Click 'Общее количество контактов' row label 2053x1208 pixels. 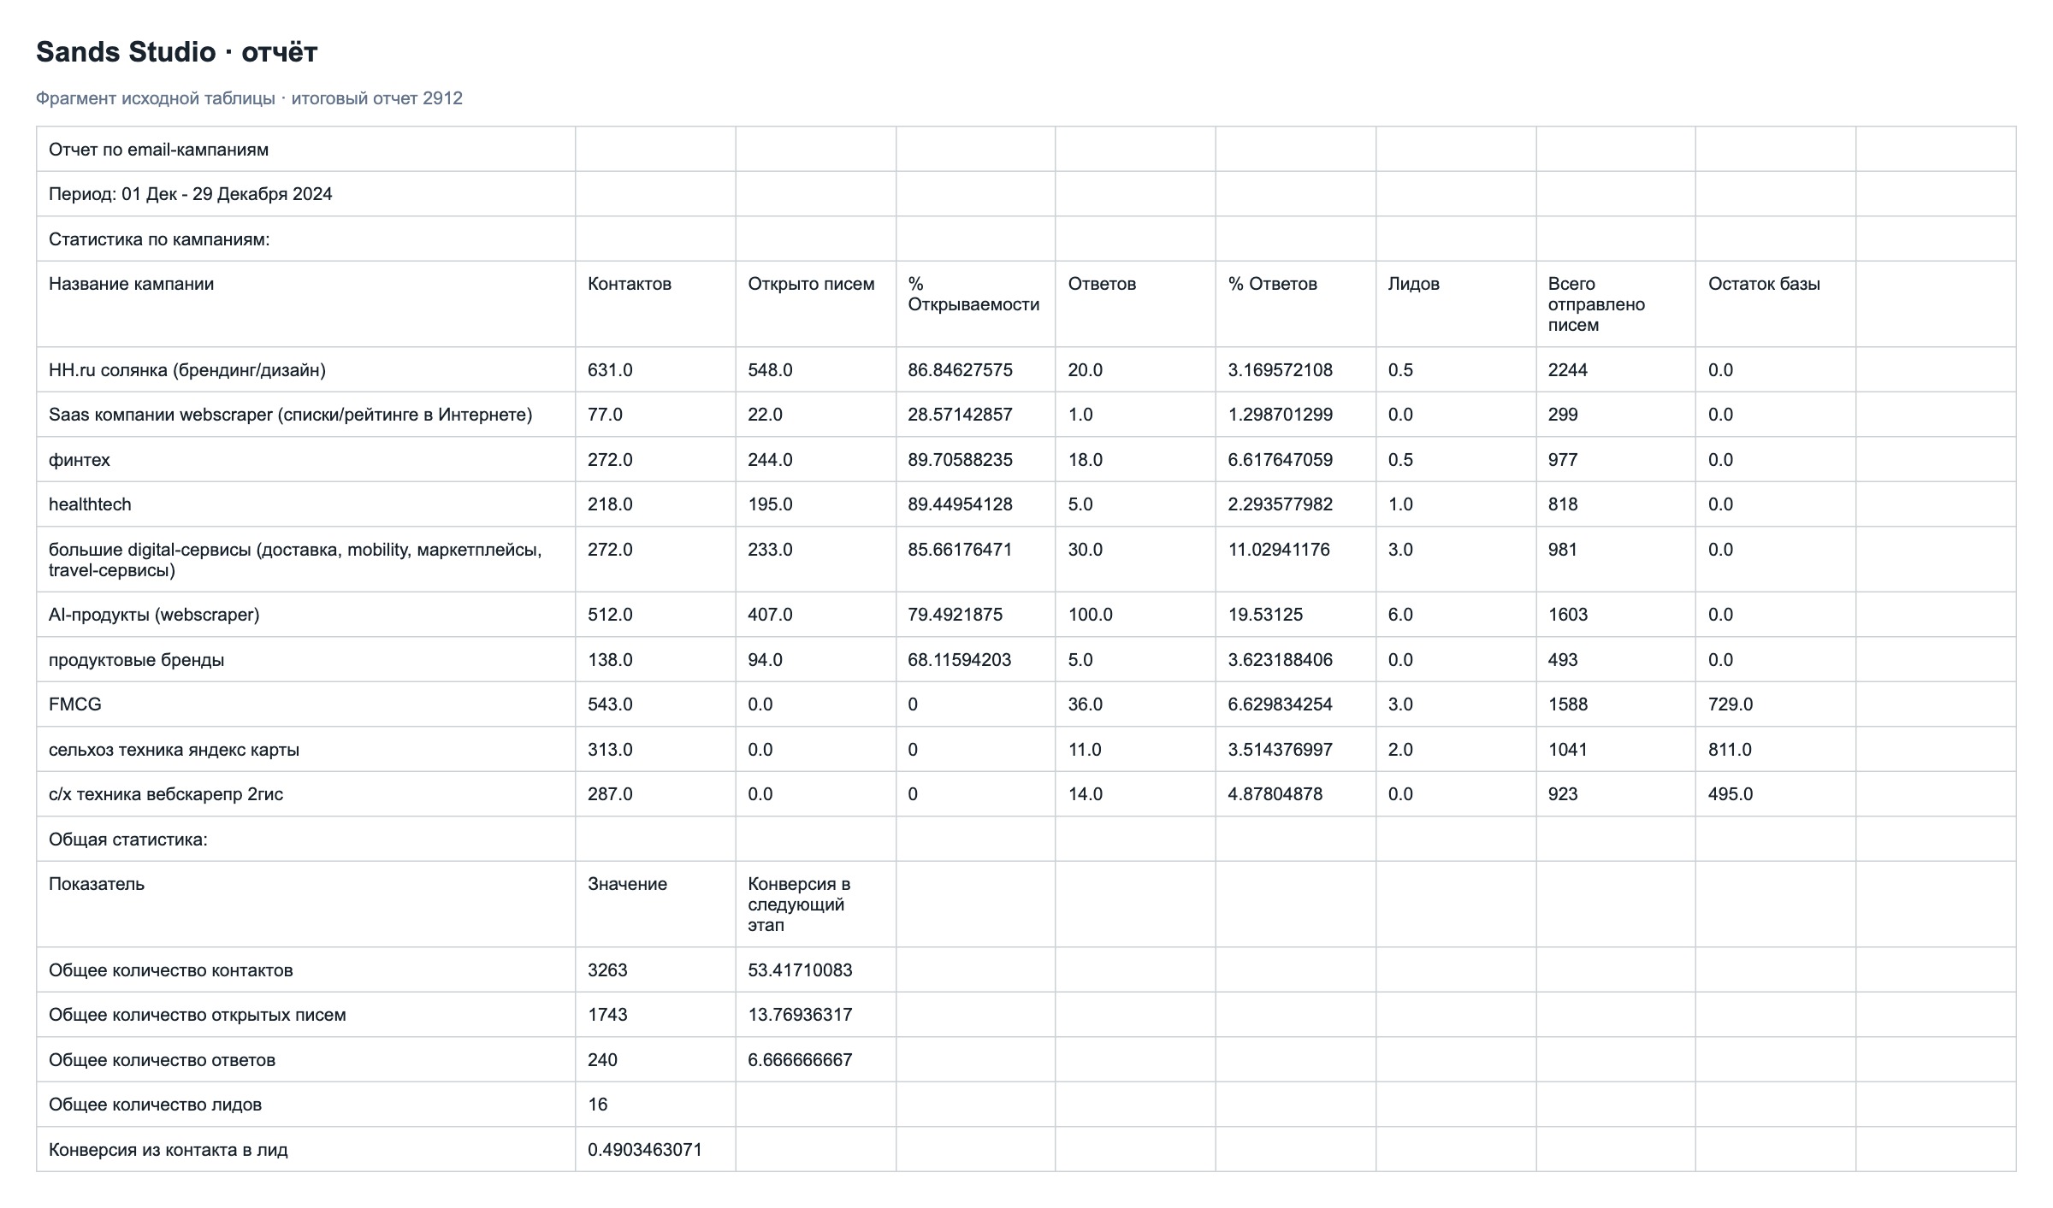point(171,970)
